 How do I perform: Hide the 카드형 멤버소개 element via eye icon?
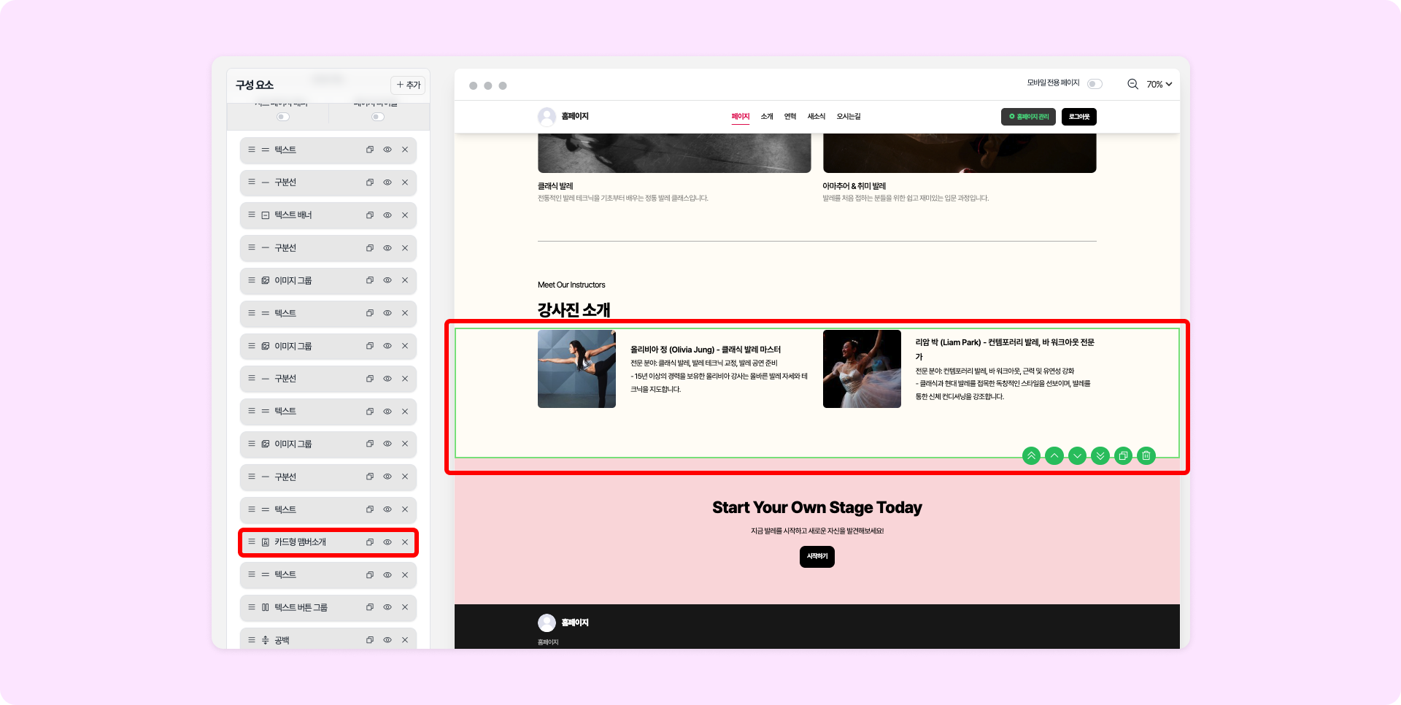click(387, 542)
